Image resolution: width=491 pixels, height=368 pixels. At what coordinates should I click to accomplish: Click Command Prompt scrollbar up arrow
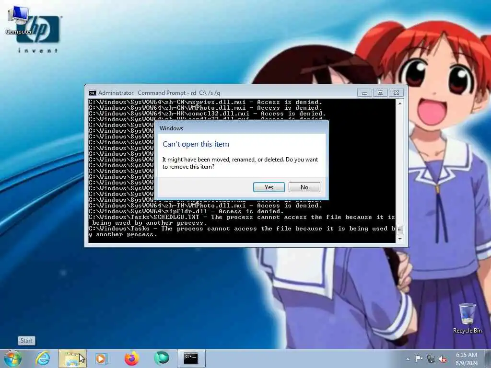(399, 103)
